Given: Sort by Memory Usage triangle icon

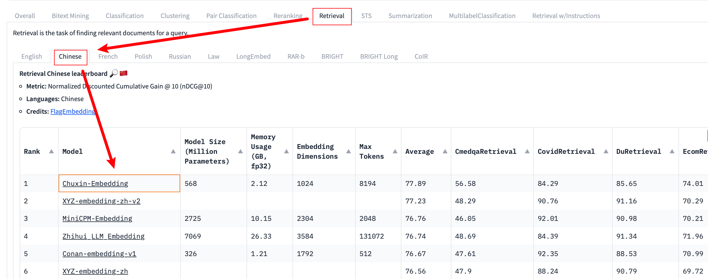Looking at the screenshot, I should [x=286, y=151].
